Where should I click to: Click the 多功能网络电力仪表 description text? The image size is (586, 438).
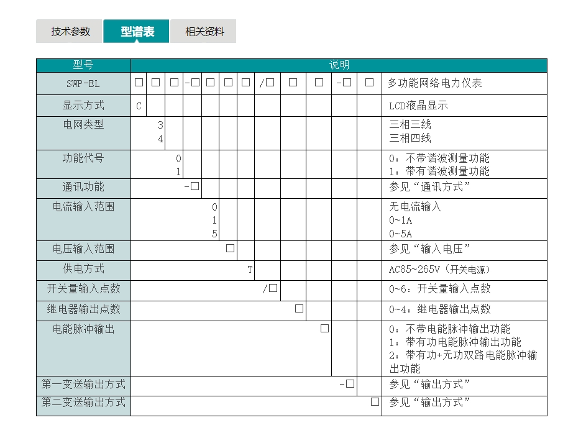[435, 83]
